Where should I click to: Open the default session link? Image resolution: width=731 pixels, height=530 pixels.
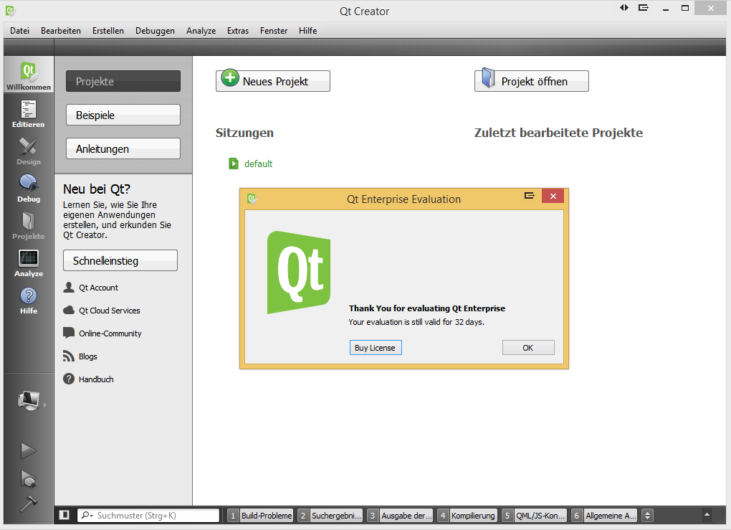click(258, 164)
